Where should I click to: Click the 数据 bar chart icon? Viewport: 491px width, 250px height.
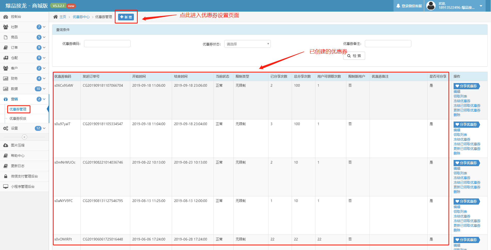pyautogui.click(x=5, y=89)
